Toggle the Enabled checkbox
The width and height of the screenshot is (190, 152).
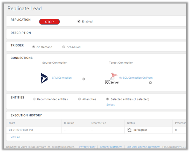[79, 21]
